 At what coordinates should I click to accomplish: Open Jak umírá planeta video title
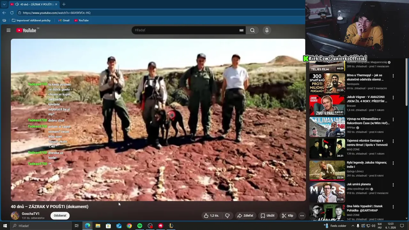359,184
